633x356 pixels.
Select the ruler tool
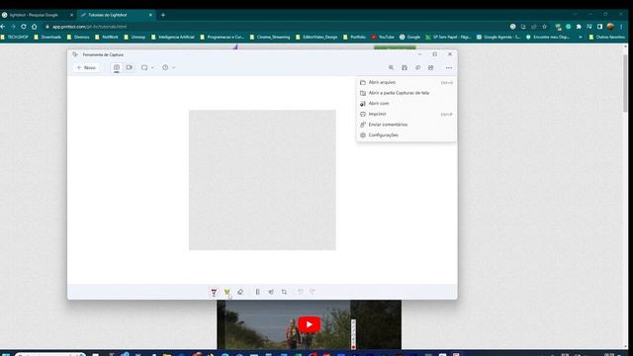pyautogui.click(x=257, y=292)
